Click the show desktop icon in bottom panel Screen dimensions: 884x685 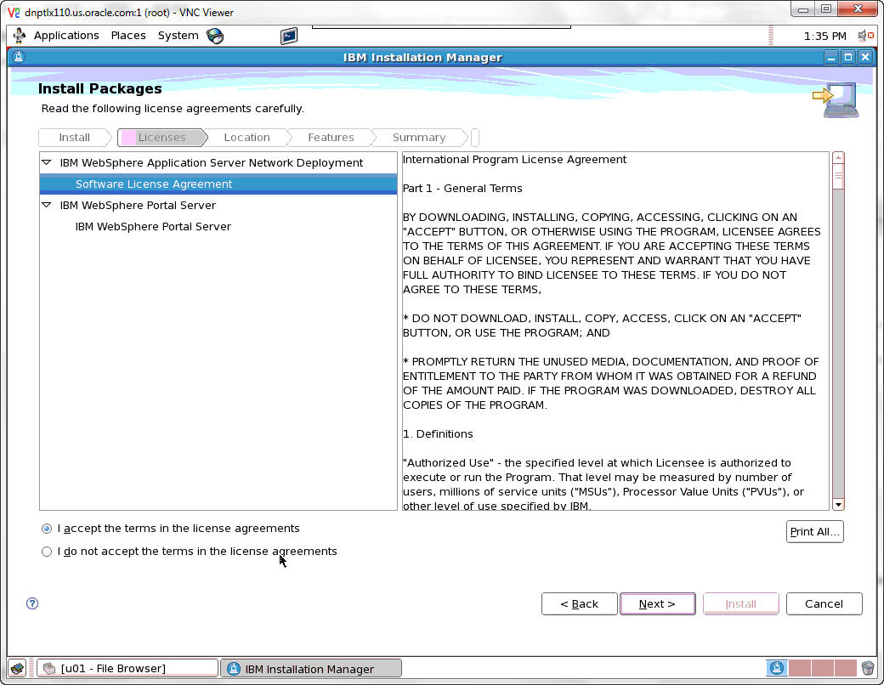coord(17,669)
